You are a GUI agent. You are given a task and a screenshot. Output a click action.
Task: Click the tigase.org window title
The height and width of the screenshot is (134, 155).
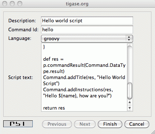click(x=77, y=4)
